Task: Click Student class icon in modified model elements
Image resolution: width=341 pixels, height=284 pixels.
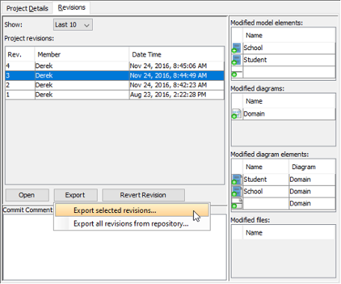Action: point(236,60)
